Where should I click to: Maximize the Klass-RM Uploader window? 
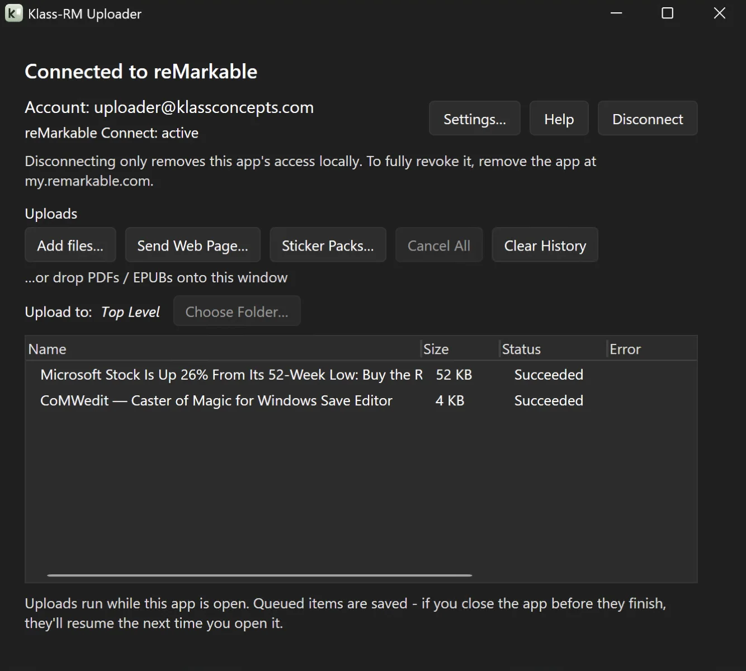(667, 13)
